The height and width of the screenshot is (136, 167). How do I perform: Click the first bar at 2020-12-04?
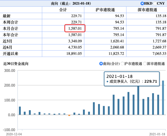pos(20,111)
